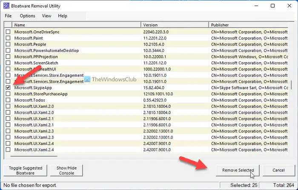
Task: Click the 'Selected: 25' status bar entry
Action: (244, 185)
